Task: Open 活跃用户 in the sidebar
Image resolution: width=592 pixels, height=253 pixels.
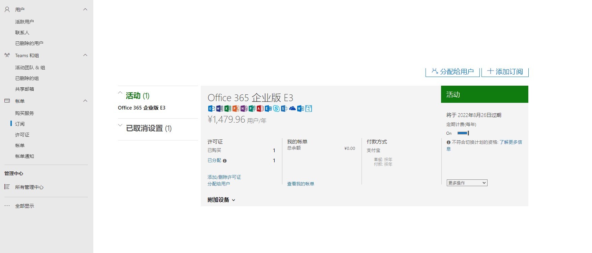Action: 24,22
